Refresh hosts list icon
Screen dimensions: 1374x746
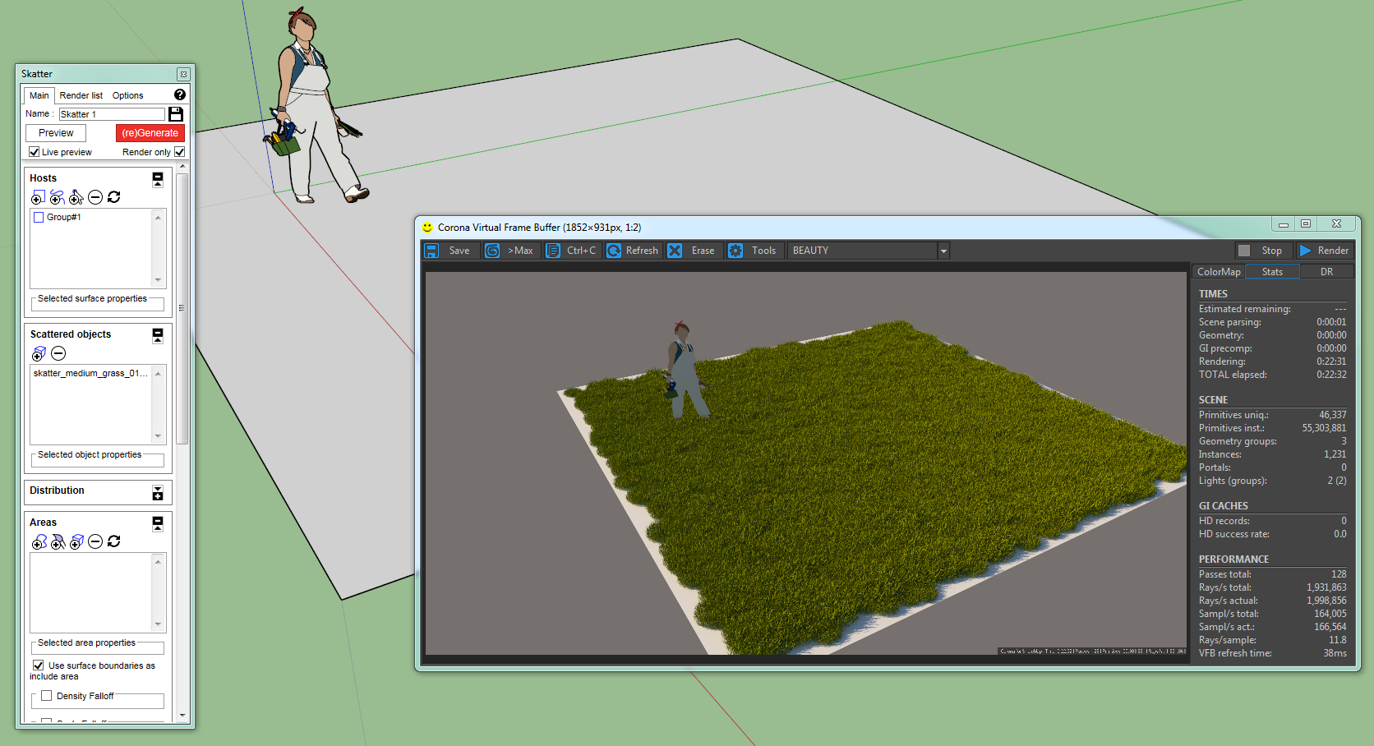(114, 197)
